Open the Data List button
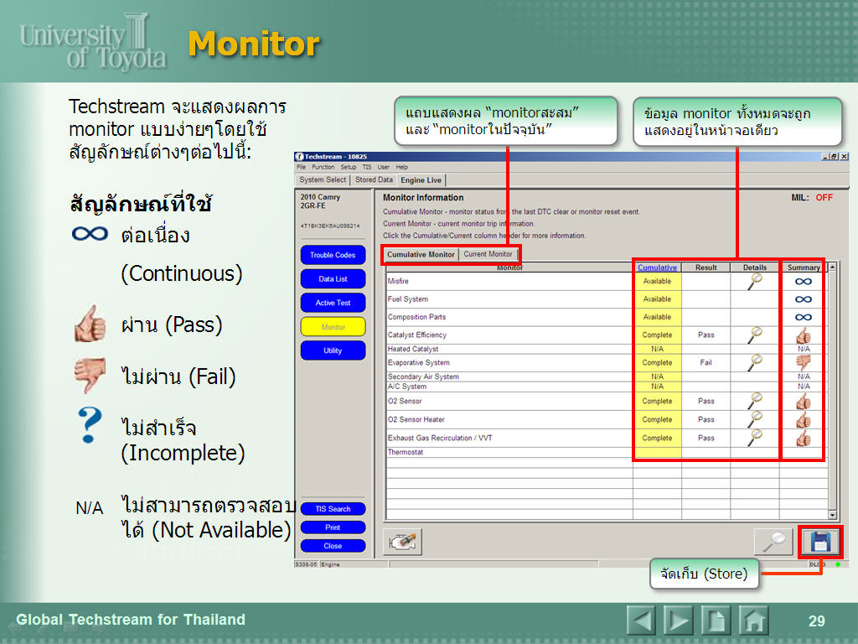 point(333,278)
